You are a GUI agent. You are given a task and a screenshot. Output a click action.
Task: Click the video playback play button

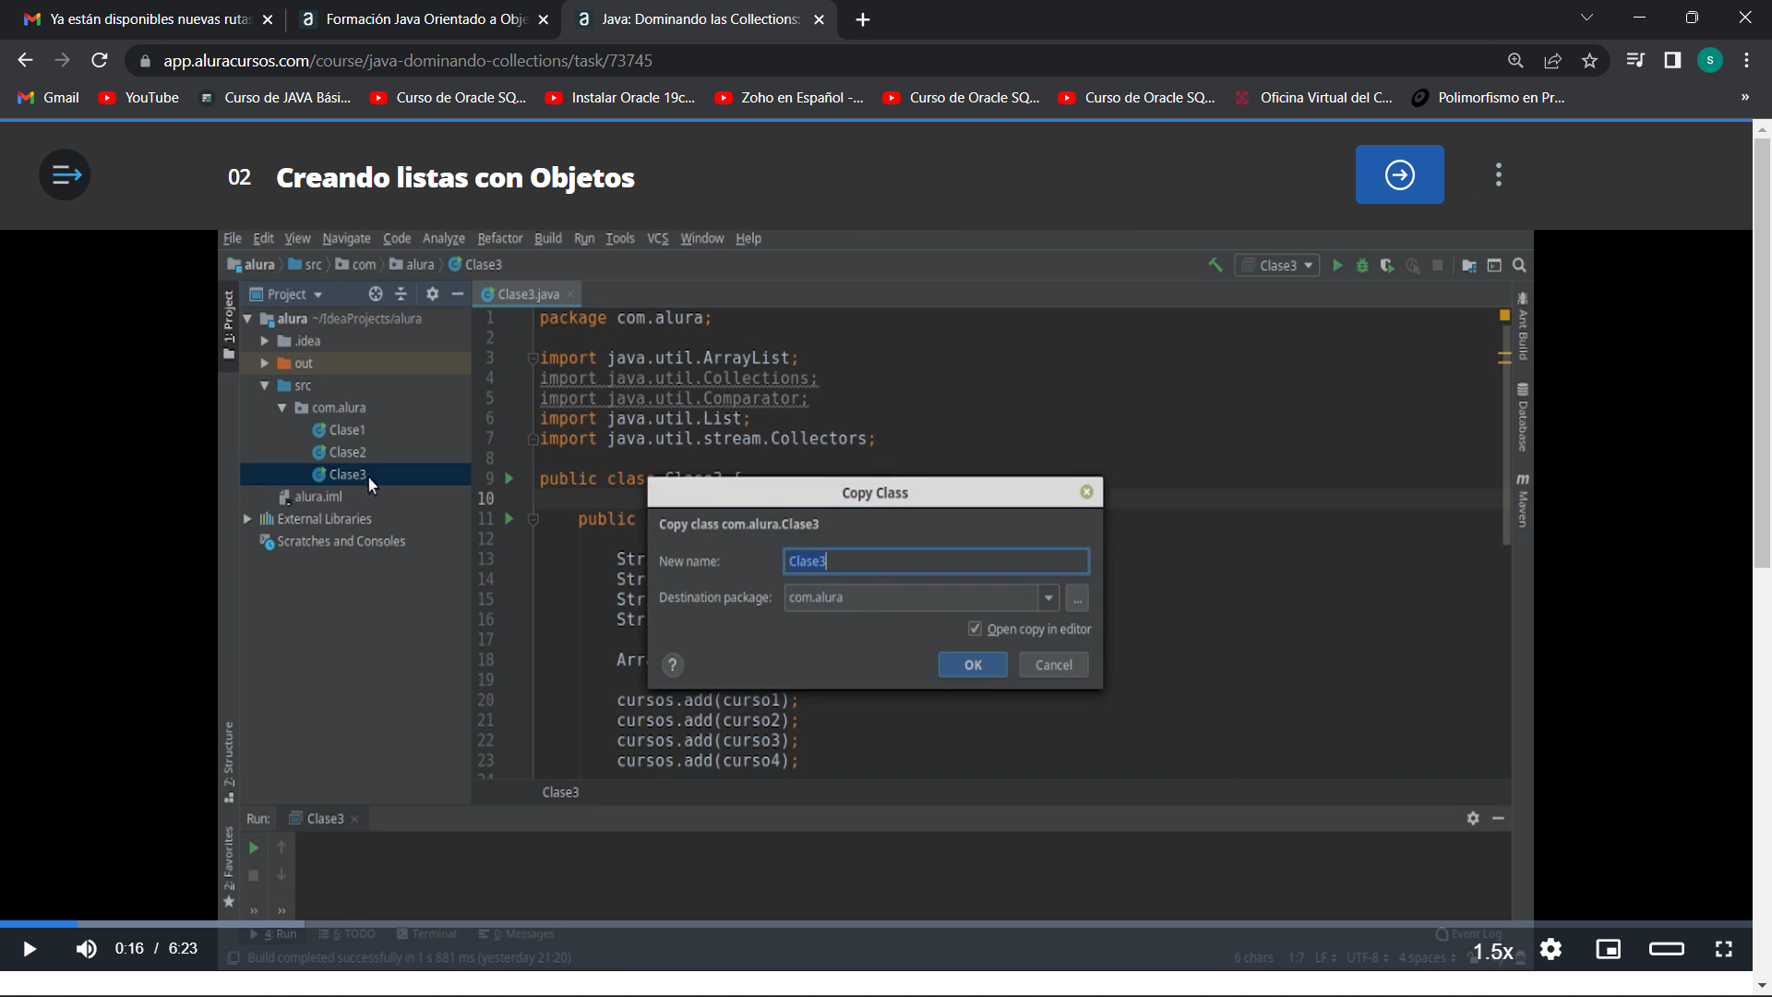tap(30, 948)
